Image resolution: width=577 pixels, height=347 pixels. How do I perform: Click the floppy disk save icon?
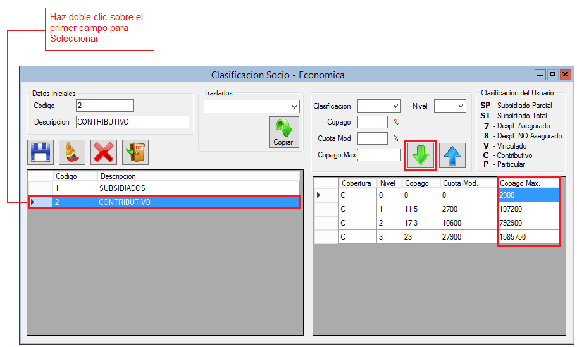[x=41, y=153]
